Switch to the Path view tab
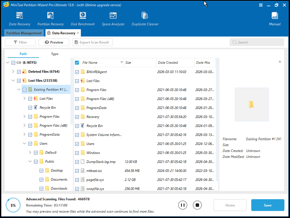The height and width of the screenshot is (218, 290). click(x=23, y=54)
